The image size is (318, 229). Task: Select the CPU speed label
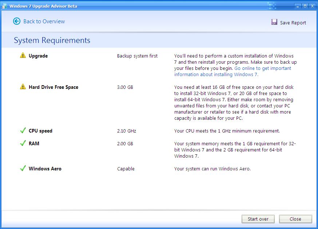40,131
